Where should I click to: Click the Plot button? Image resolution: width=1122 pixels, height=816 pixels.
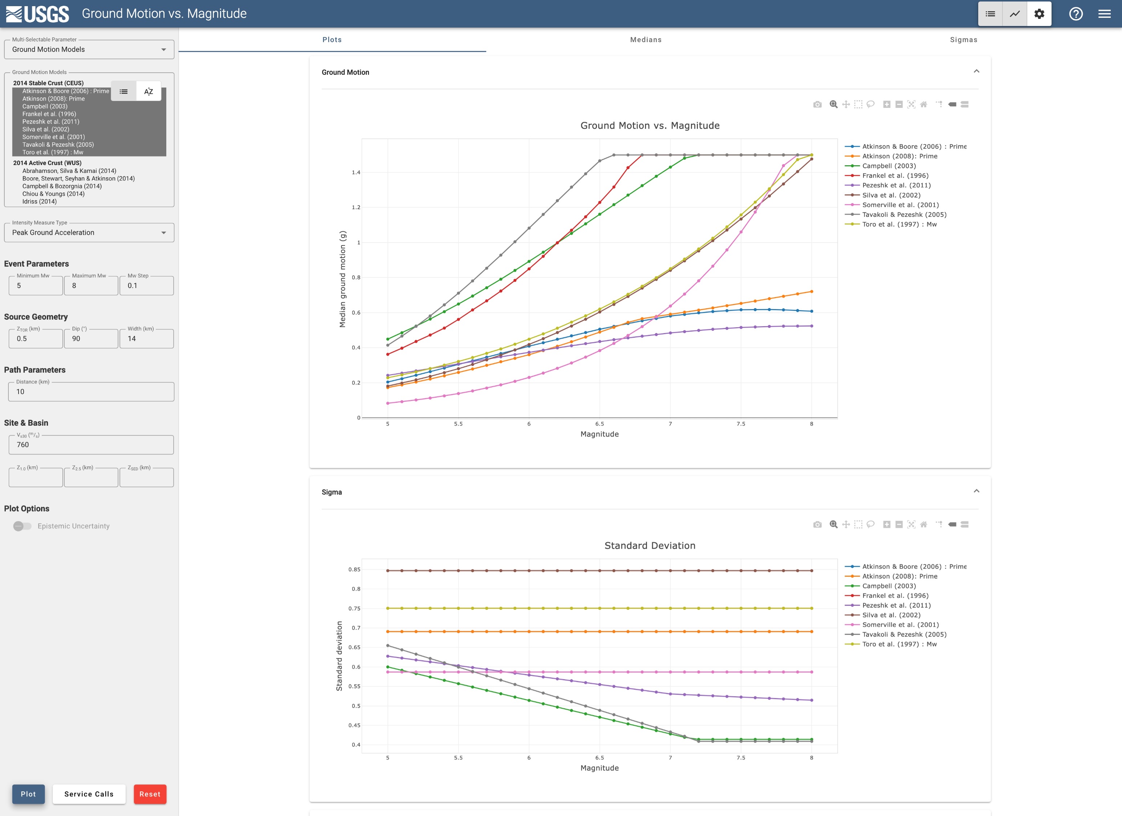pyautogui.click(x=28, y=794)
